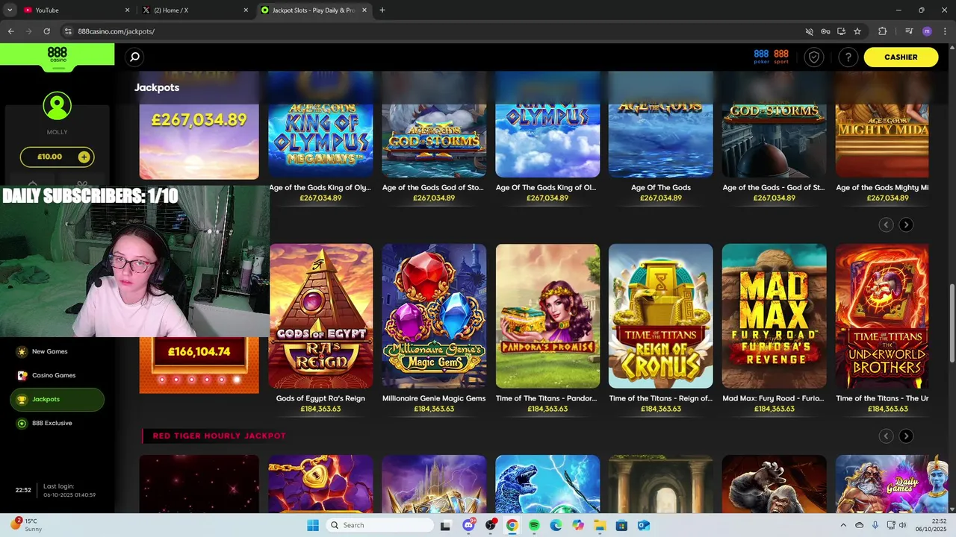Open the password key icon in address bar
The width and height of the screenshot is (956, 537).
[825, 31]
